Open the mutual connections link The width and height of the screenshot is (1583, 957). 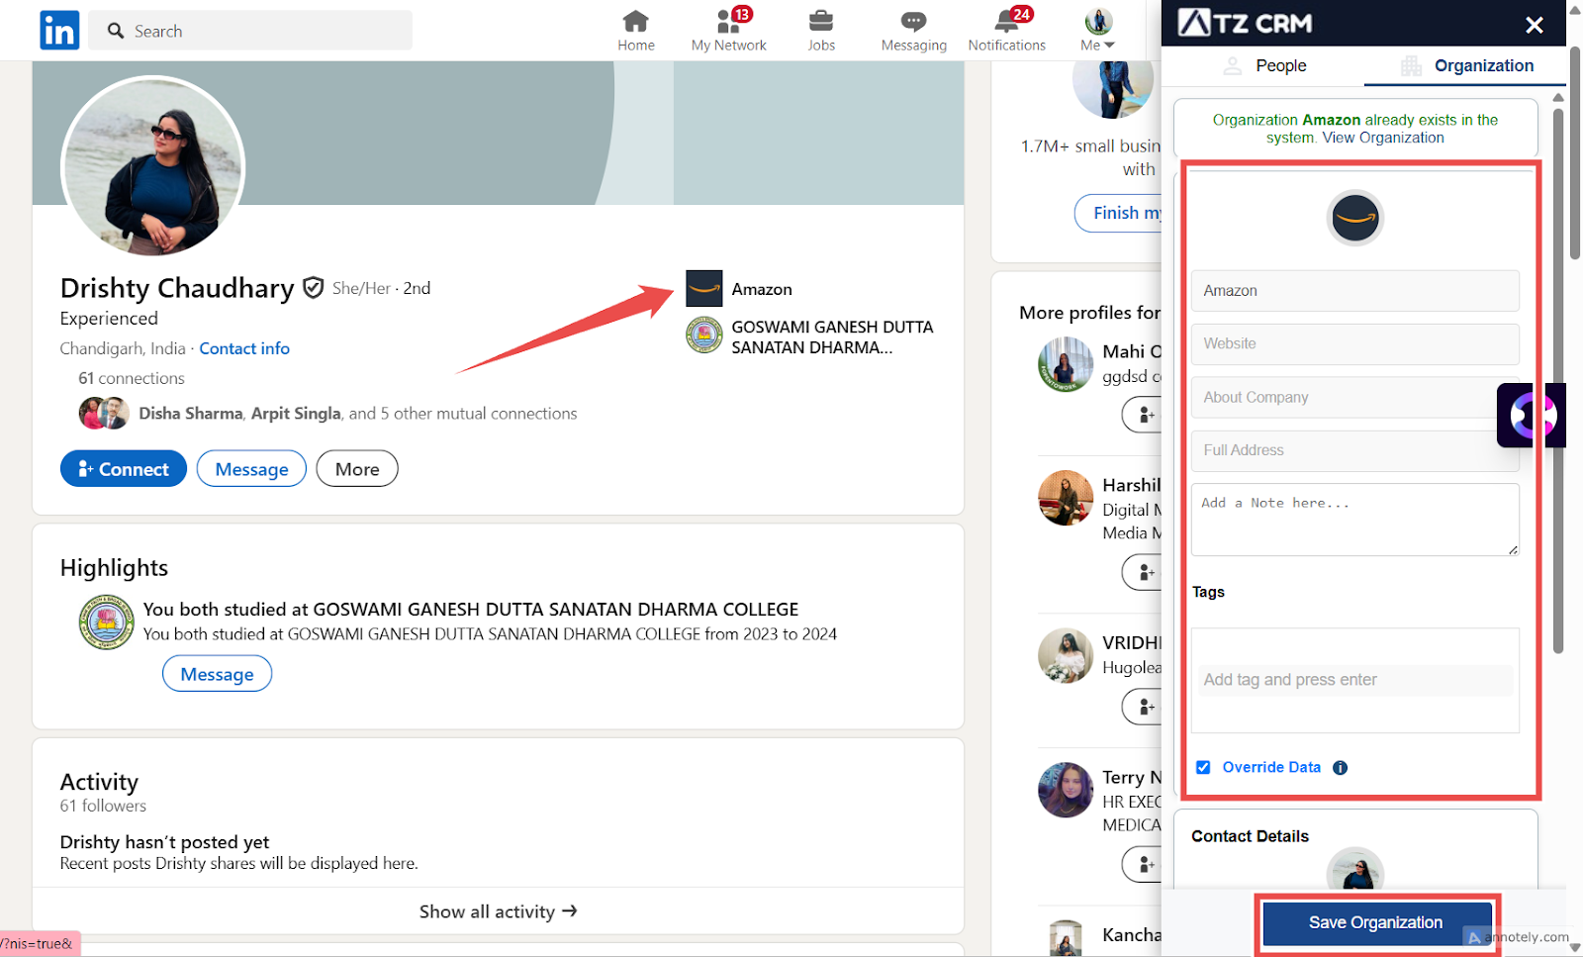tap(357, 414)
